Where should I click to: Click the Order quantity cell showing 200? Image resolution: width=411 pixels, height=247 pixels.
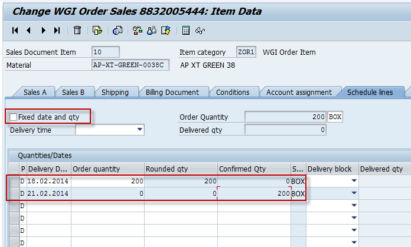point(107,181)
